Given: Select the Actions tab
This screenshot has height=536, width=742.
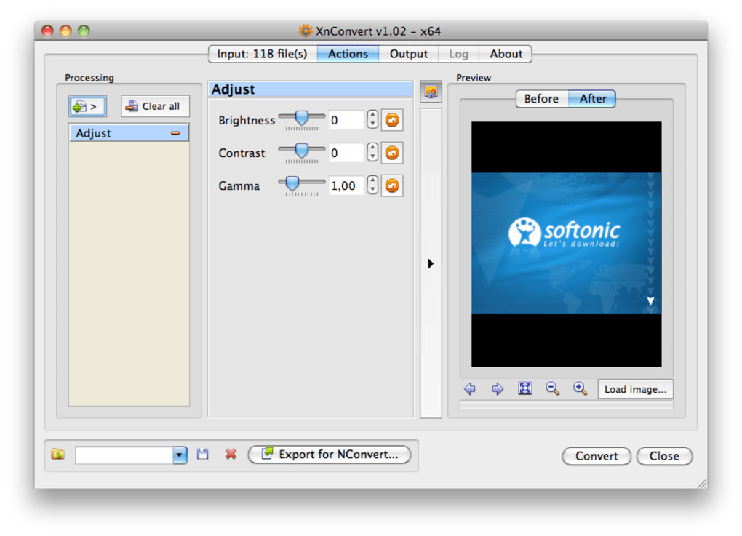Looking at the screenshot, I should click(x=348, y=54).
